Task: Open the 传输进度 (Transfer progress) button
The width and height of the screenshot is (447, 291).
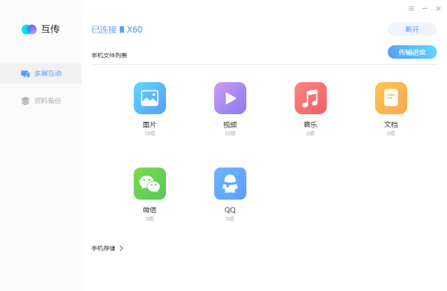Action: point(412,52)
